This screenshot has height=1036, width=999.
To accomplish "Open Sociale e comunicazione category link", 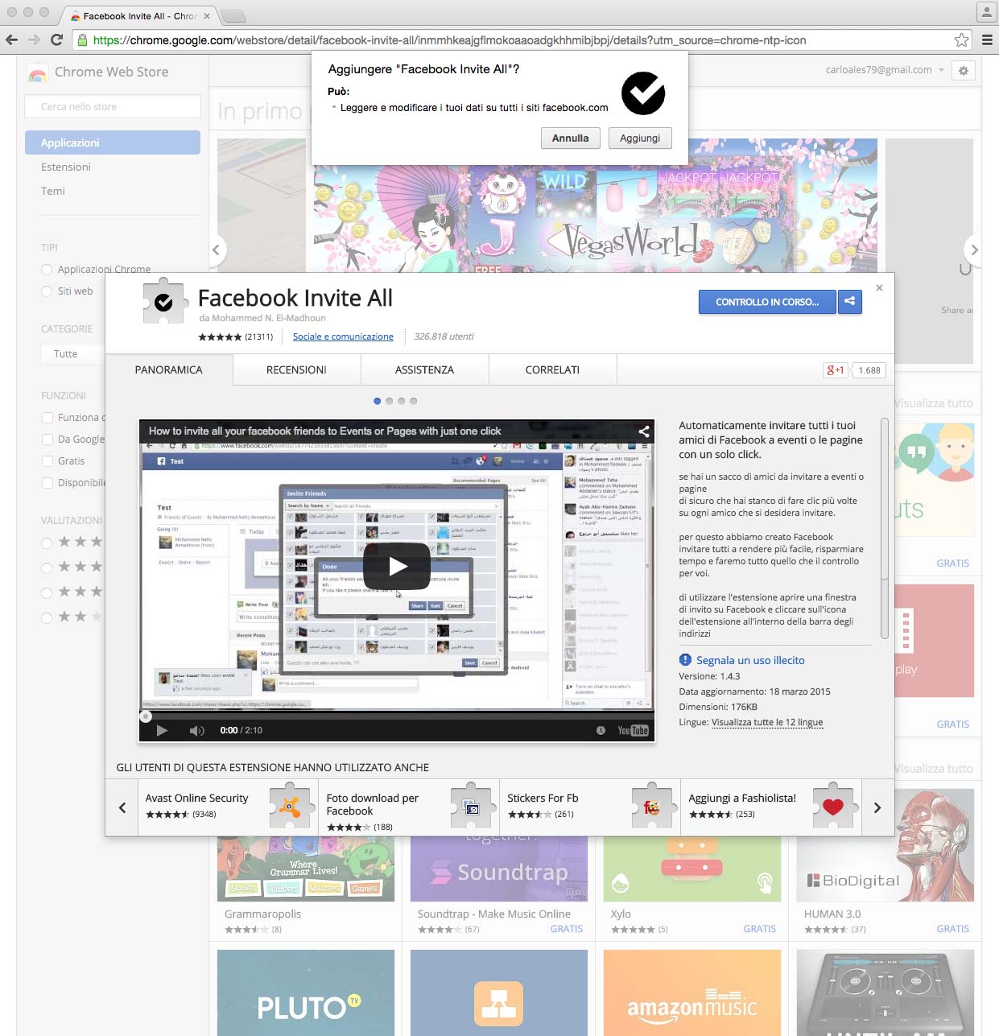I will (343, 336).
